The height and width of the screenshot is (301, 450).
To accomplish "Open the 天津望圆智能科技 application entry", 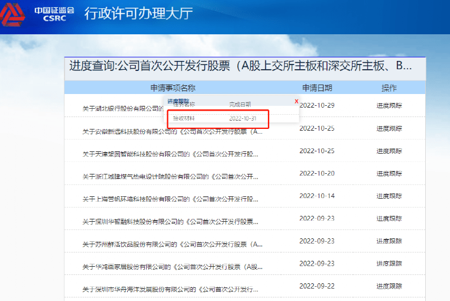I will (170, 154).
